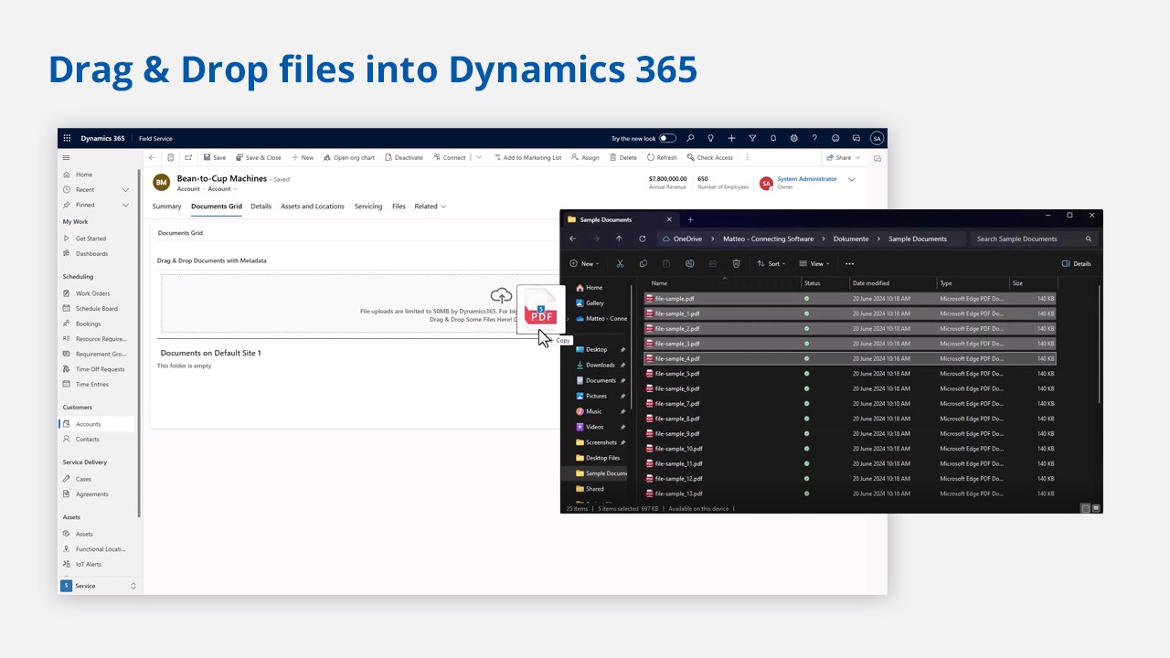Open the Account form selector dropdown
This screenshot has width=1170, height=658.
coord(222,189)
